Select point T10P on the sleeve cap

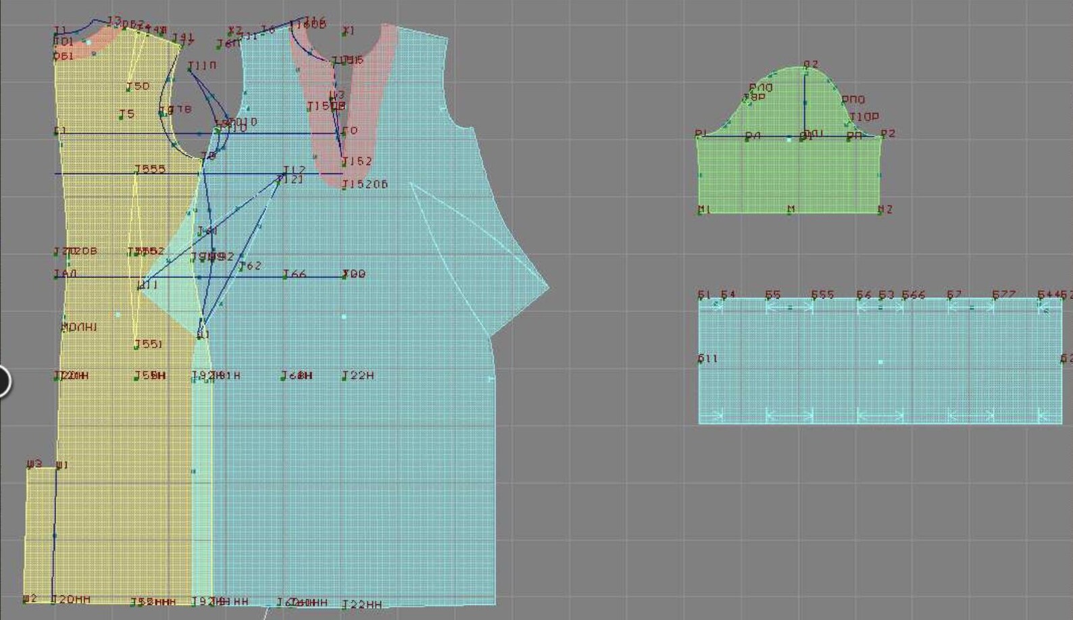(x=864, y=117)
